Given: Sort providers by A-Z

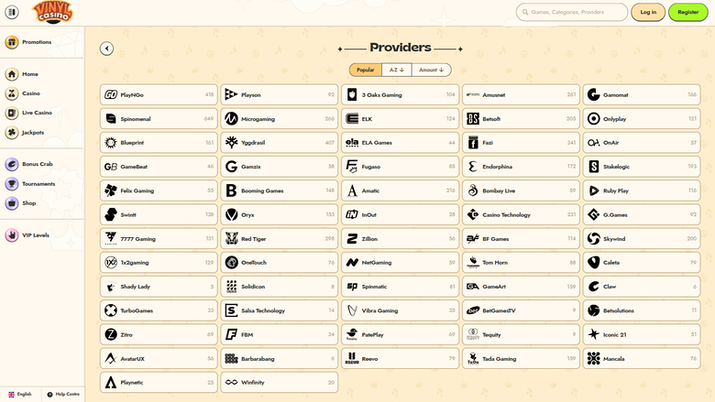Looking at the screenshot, I should click(396, 70).
